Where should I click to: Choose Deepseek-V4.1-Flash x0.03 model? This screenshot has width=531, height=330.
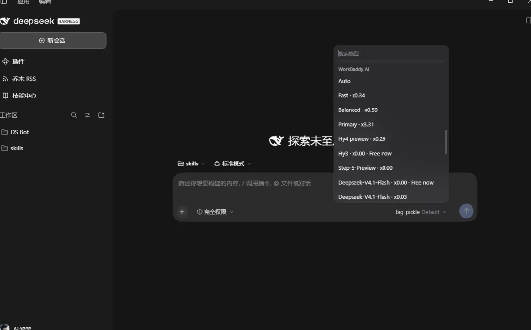[x=391, y=197]
